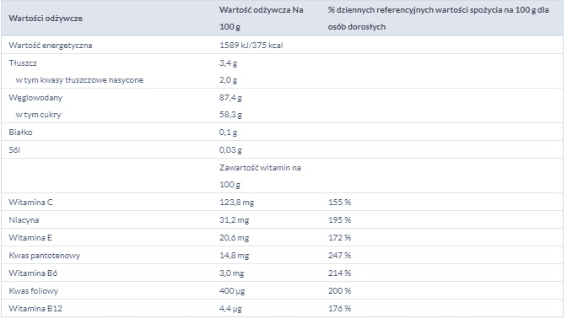Select the 'Węglowodany' value 87,4 g
The height and width of the screenshot is (319, 567).
point(230,98)
